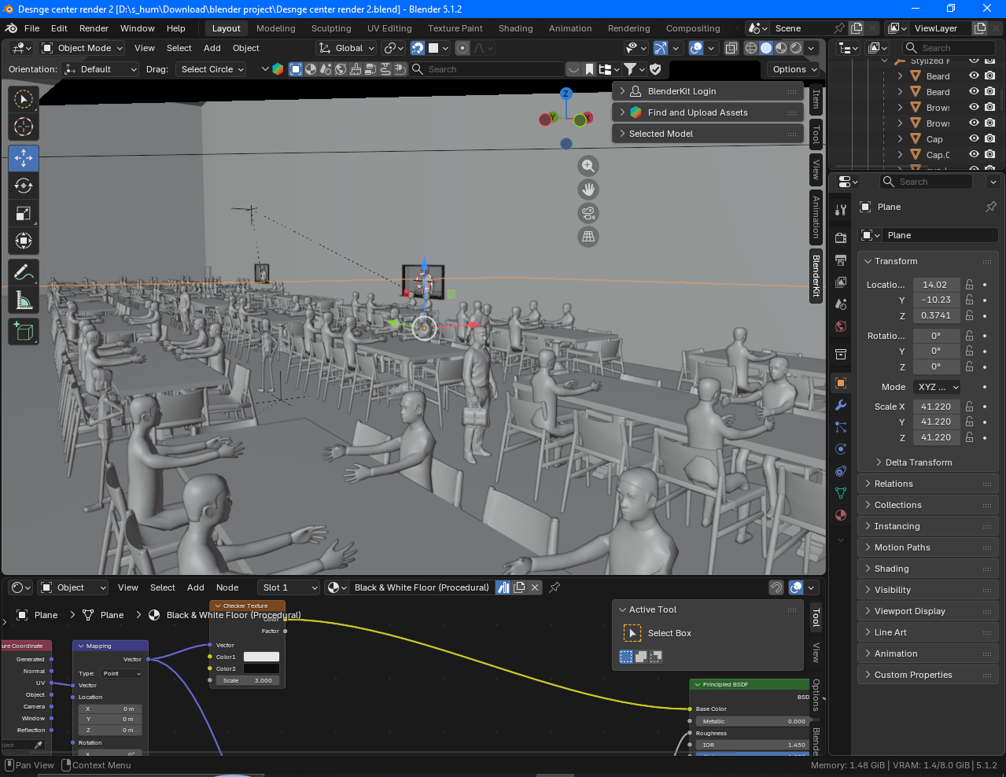Activate the Rotate tool
This screenshot has height=777, width=1006.
click(x=24, y=186)
